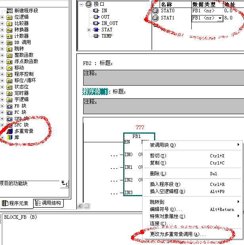Select the 计数器 folder icon
Viewport: 244px width, 245px height.
pos(10,36)
